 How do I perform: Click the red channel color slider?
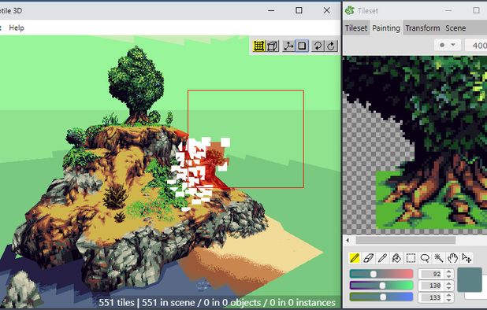tap(381, 274)
